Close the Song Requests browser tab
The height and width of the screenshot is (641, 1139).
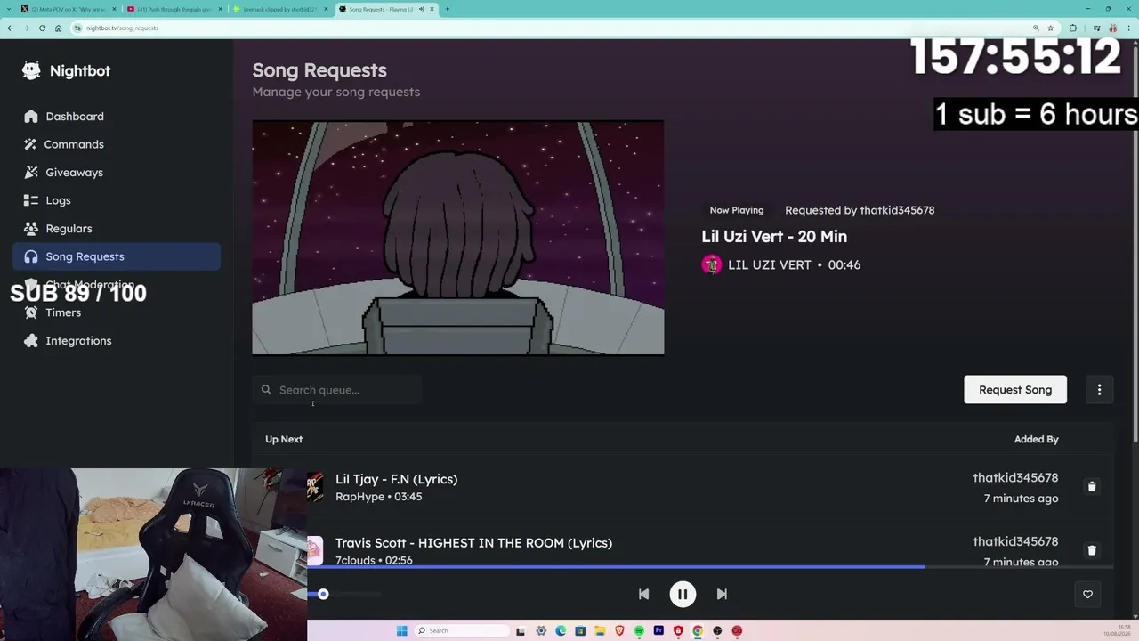432,9
